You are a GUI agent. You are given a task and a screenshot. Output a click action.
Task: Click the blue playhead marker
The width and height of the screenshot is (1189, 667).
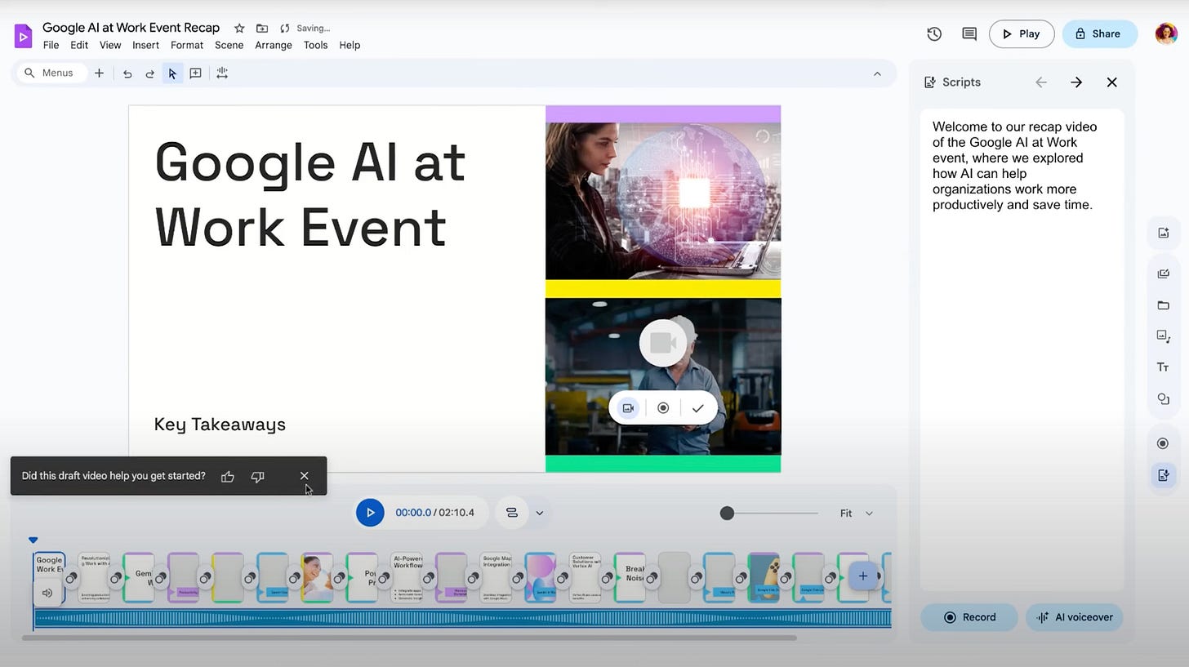(33, 540)
